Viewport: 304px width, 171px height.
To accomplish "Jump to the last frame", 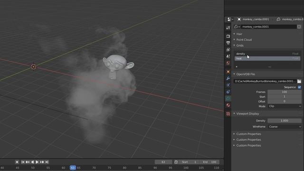I will (x=47, y=162).
